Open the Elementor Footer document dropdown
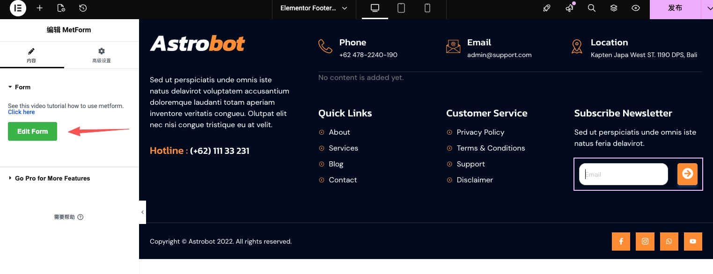713x274 pixels. pyautogui.click(x=314, y=8)
